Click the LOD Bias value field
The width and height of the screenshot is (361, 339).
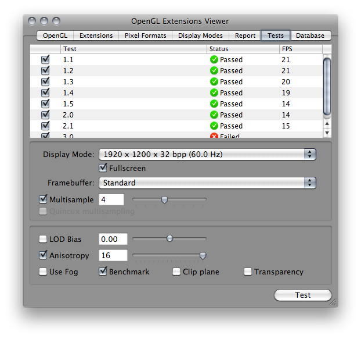pos(113,239)
